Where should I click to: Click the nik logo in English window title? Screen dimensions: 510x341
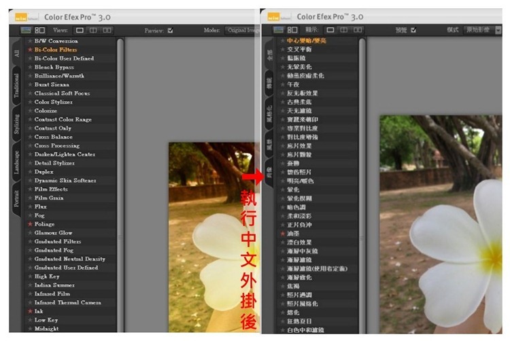[22, 17]
